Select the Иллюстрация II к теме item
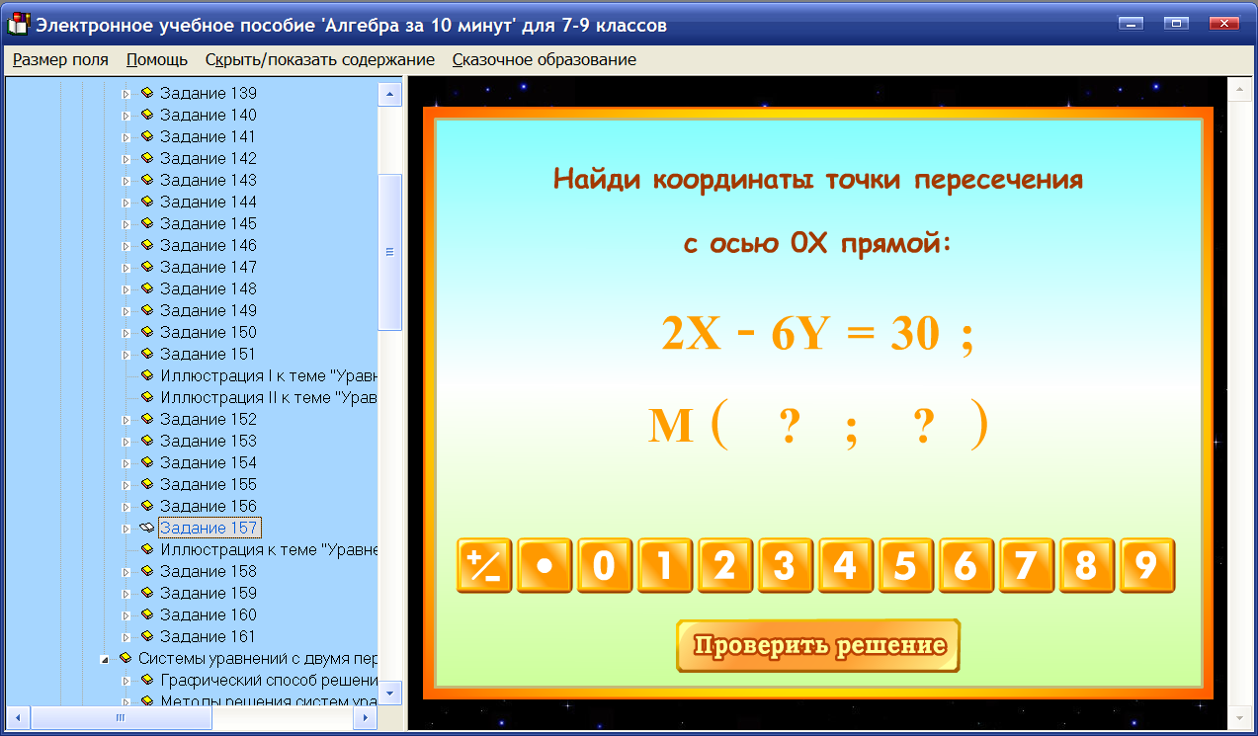 point(266,397)
